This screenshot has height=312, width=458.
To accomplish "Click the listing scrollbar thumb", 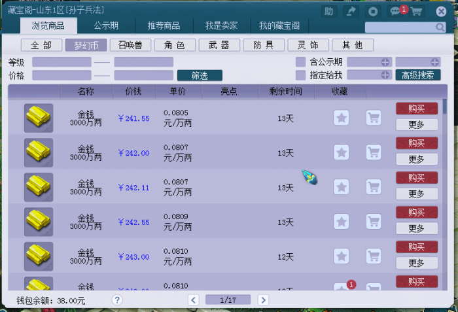I will pyautogui.click(x=444, y=106).
